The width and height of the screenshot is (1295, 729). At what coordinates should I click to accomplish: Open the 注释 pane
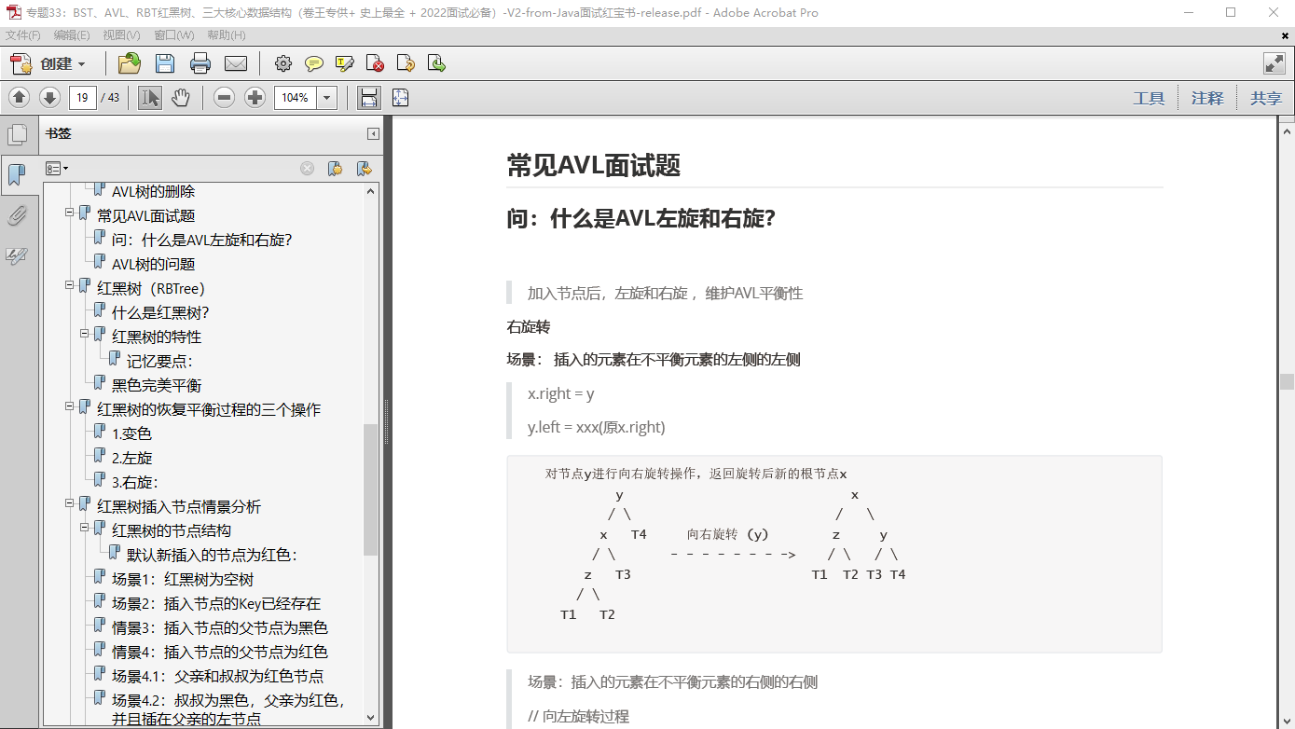tap(1207, 98)
